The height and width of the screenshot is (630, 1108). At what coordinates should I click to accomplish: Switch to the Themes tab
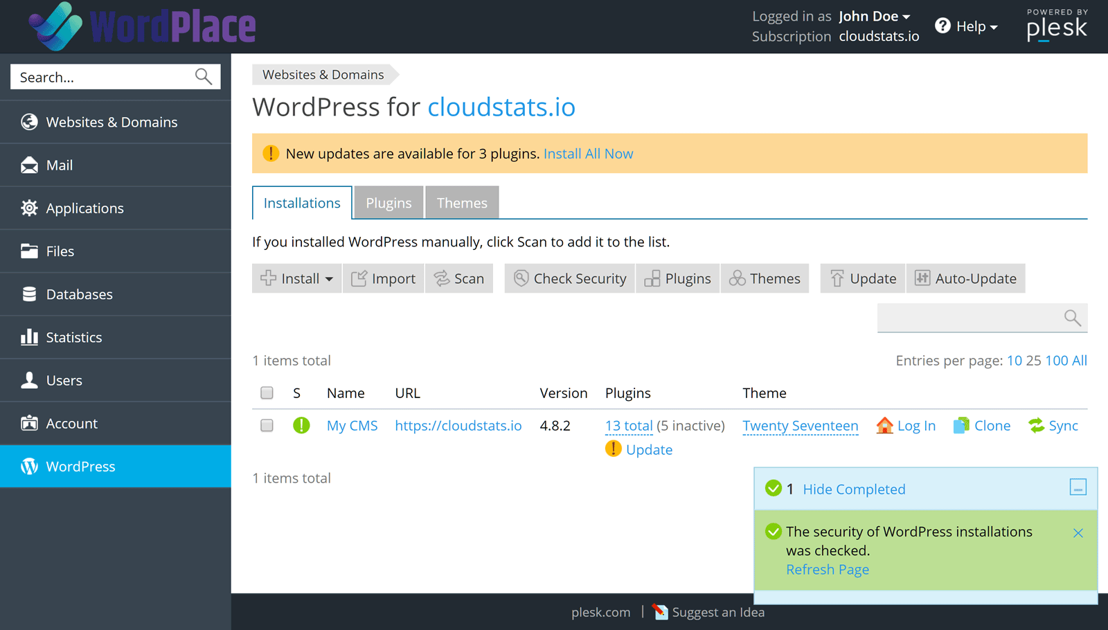[x=462, y=203]
